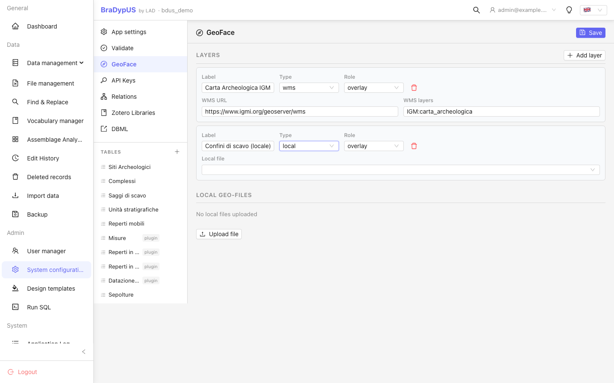This screenshot has width=614, height=383.
Task: Open Role dropdown for Carta Archeologica layer
Action: coord(374,88)
